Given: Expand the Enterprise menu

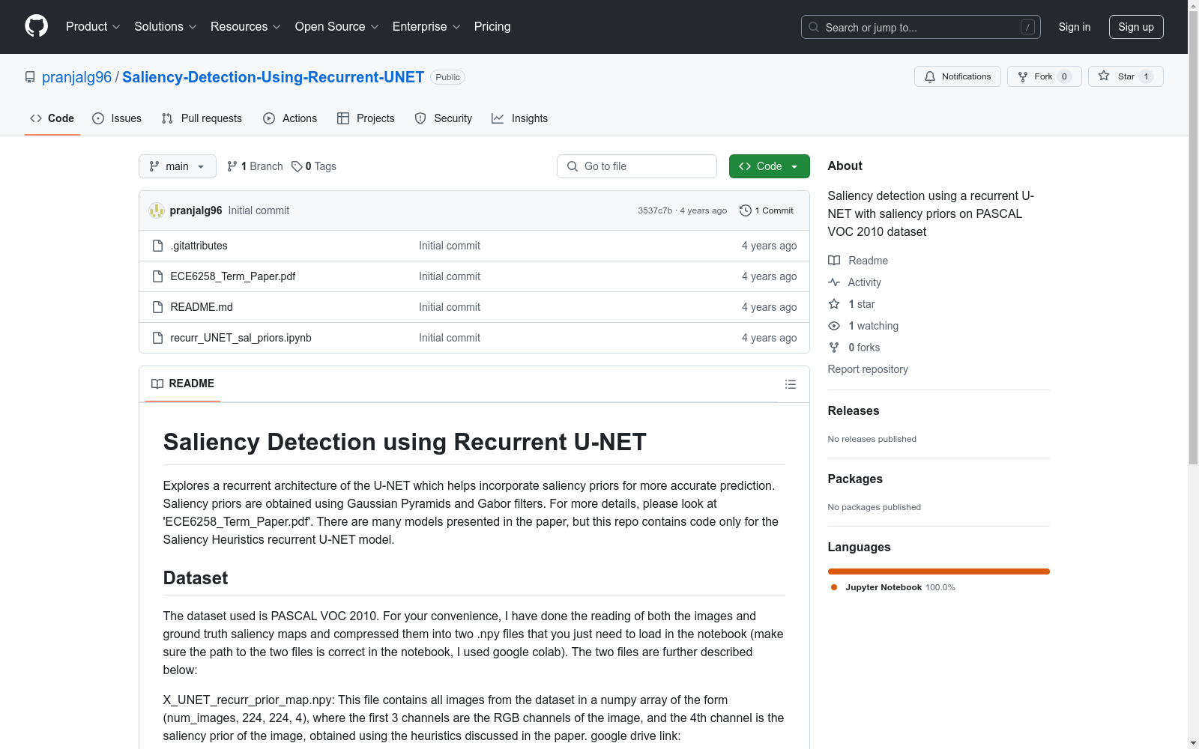Looking at the screenshot, I should pyautogui.click(x=426, y=26).
